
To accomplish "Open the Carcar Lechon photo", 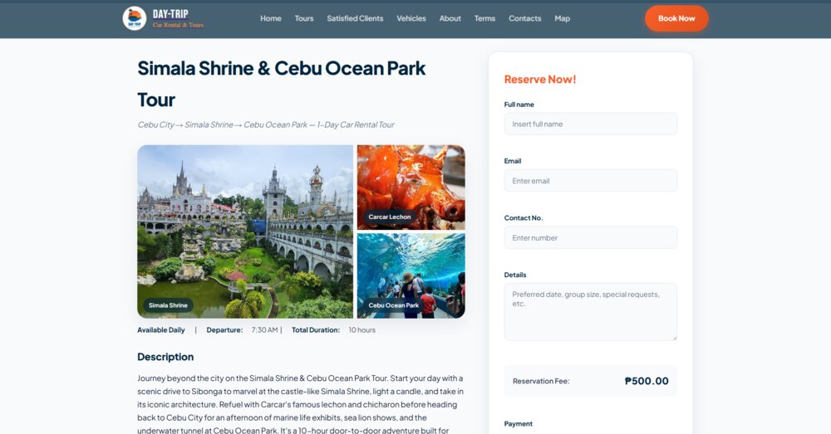I will pos(411,188).
